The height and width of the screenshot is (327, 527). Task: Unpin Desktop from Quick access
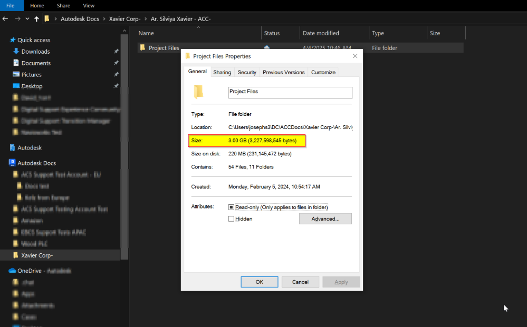point(116,86)
